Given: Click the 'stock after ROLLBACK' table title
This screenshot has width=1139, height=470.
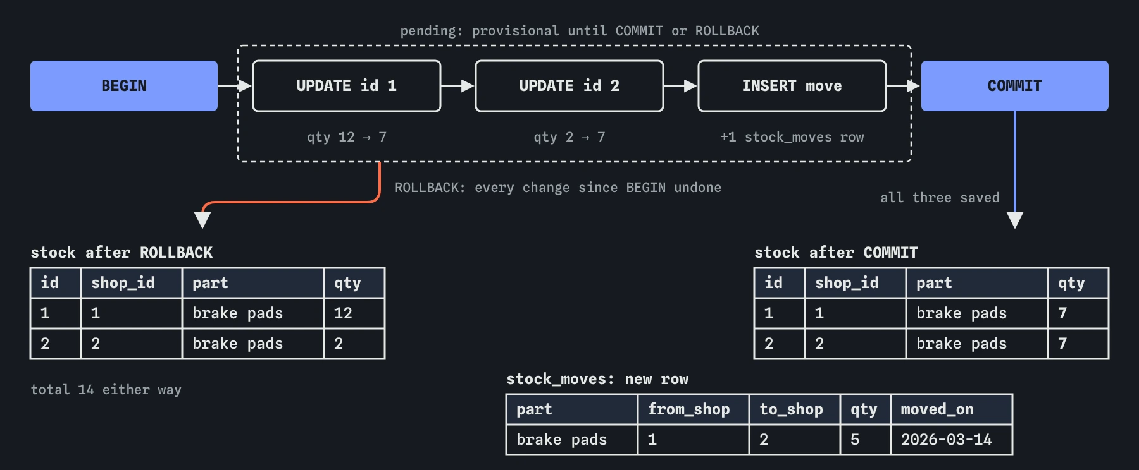Looking at the screenshot, I should coord(121,253).
